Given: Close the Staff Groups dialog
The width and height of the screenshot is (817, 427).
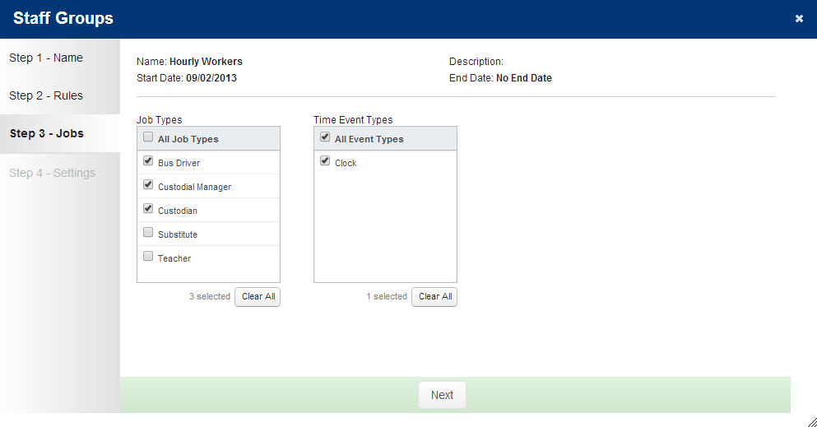Looking at the screenshot, I should (799, 19).
